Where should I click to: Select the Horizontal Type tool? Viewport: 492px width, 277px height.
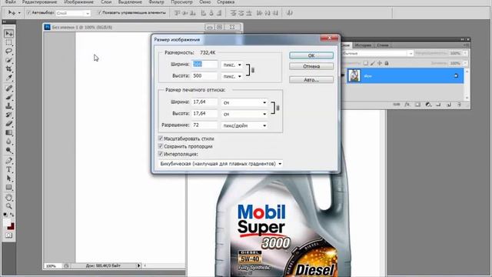8,170
